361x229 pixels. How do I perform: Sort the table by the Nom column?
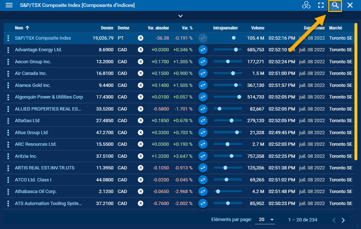19,28
